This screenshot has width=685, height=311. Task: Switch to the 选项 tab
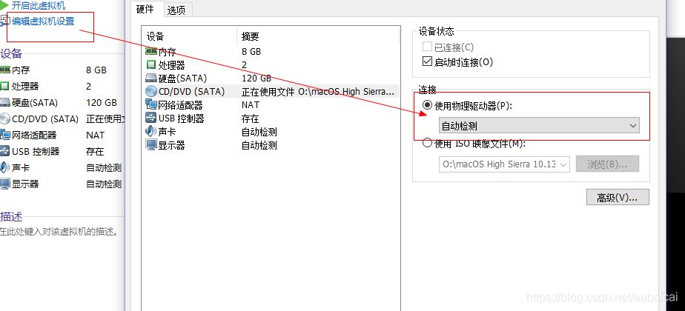176,10
